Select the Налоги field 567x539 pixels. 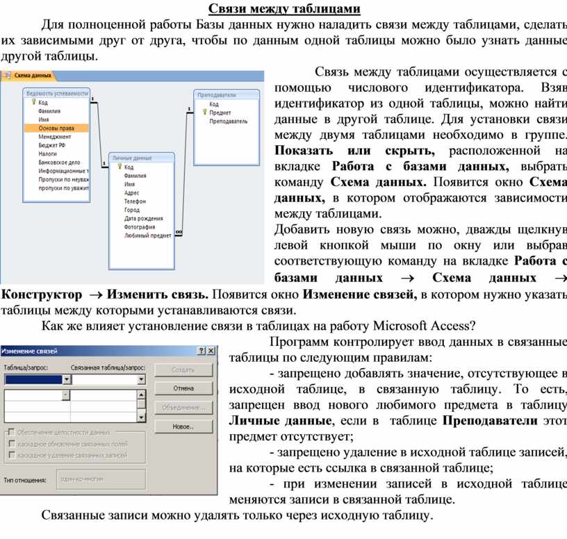[47, 154]
